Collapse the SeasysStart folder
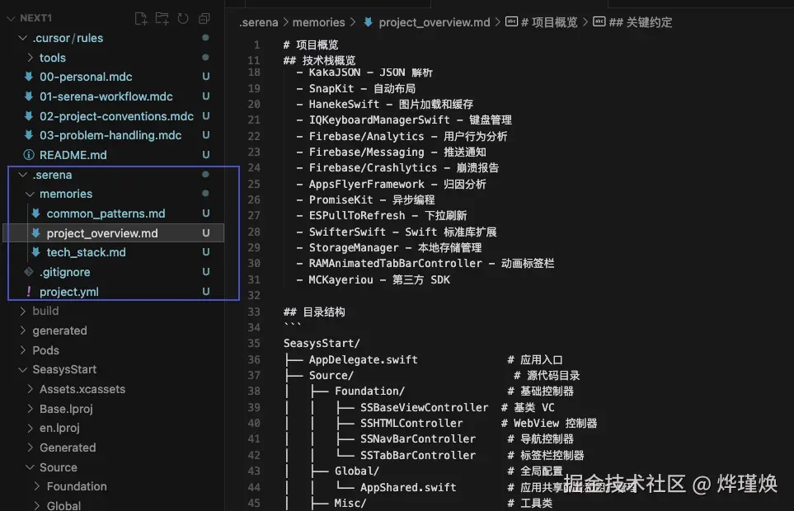This screenshot has width=794, height=511. (x=22, y=369)
